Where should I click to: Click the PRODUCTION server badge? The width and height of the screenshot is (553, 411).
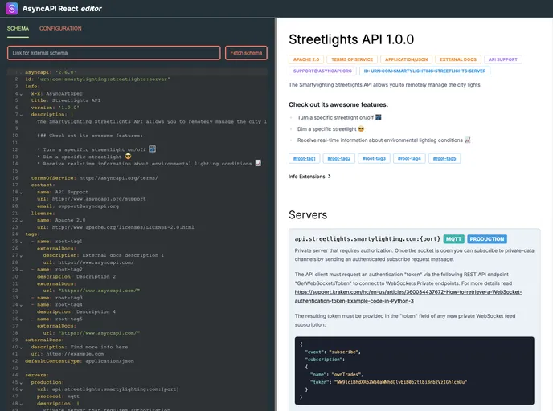point(487,239)
